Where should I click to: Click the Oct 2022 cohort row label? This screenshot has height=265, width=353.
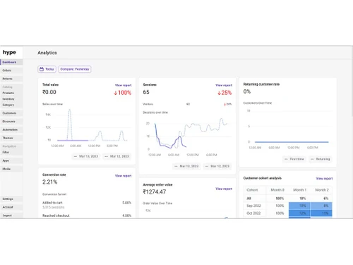(x=253, y=213)
